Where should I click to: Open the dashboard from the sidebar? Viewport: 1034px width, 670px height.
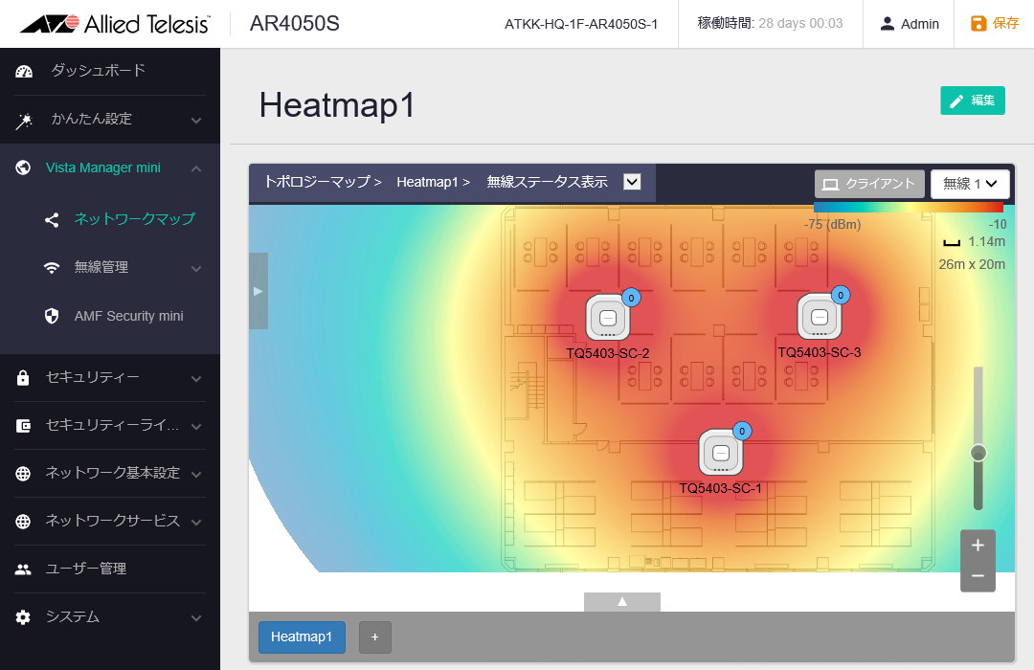click(98, 71)
